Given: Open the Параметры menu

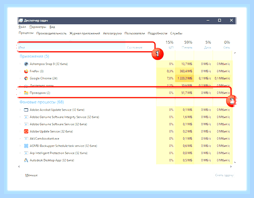Looking at the screenshot, I should coord(38,27).
